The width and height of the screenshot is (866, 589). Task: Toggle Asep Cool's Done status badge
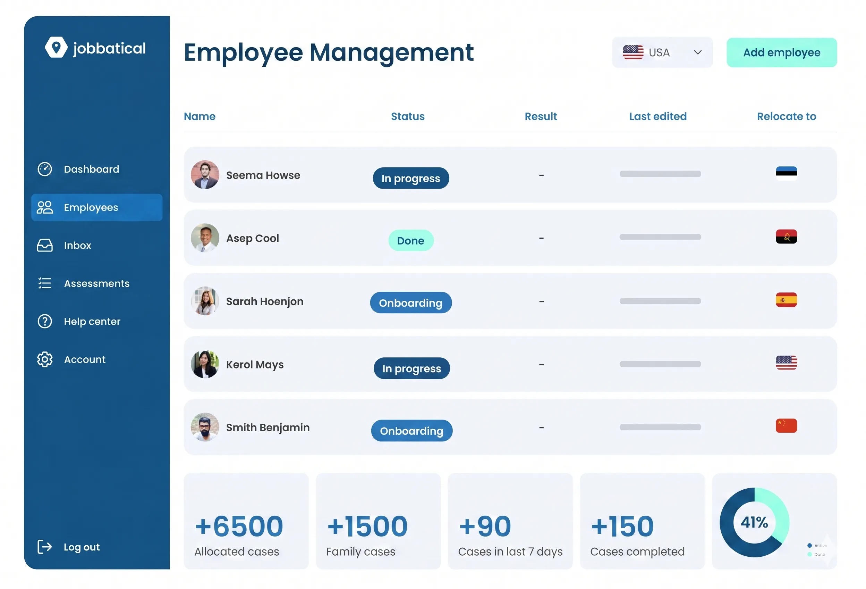(x=411, y=241)
